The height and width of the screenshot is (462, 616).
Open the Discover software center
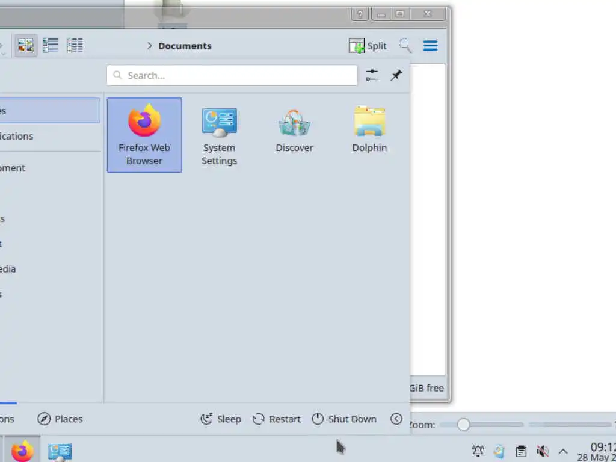click(294, 135)
